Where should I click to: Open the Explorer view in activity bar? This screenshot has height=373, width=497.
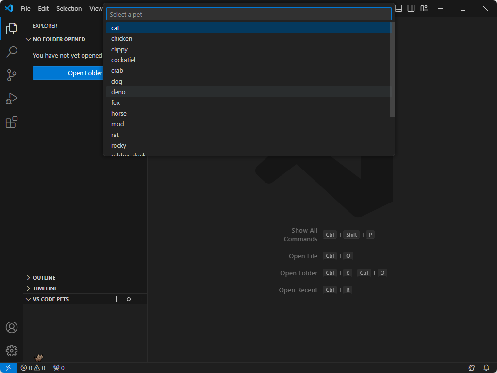(x=12, y=29)
